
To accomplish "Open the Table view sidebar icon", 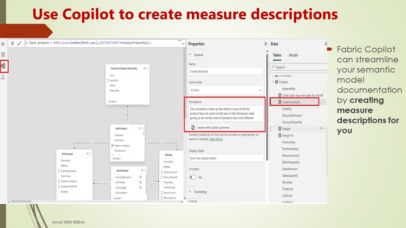I will pyautogui.click(x=3, y=55).
